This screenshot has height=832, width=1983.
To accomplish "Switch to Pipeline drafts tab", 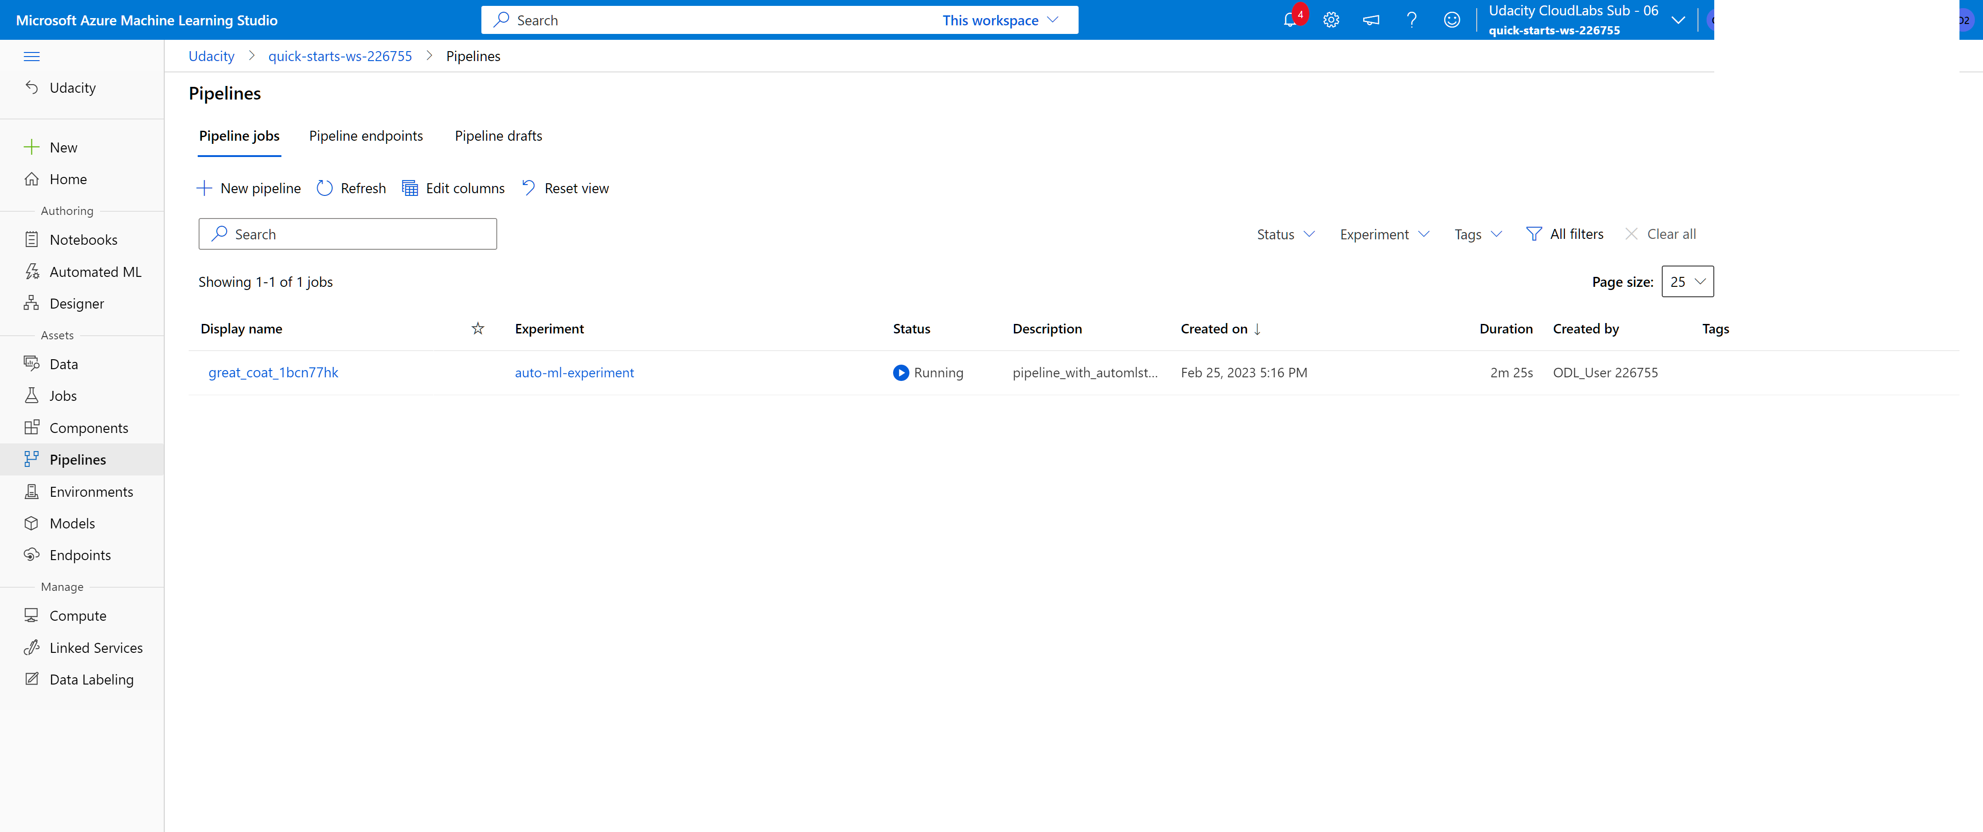I will pos(498,136).
